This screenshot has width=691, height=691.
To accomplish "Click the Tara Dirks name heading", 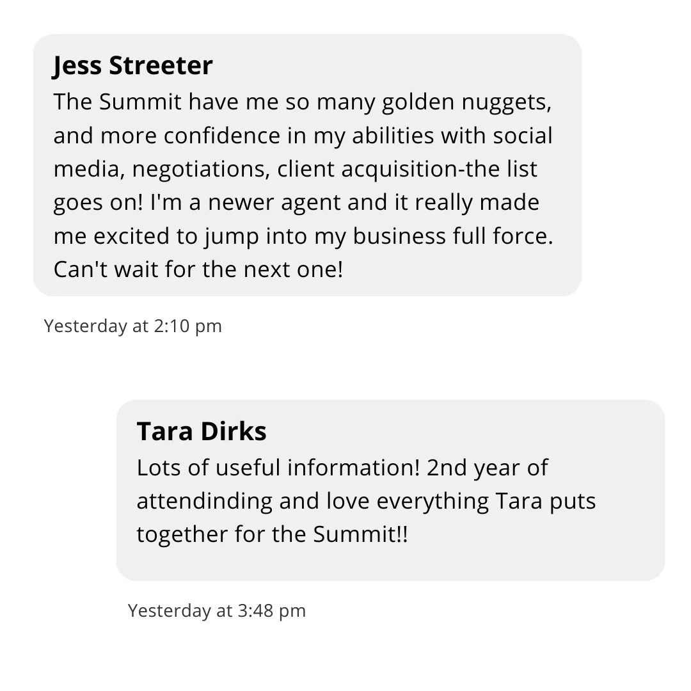I will pos(202,431).
